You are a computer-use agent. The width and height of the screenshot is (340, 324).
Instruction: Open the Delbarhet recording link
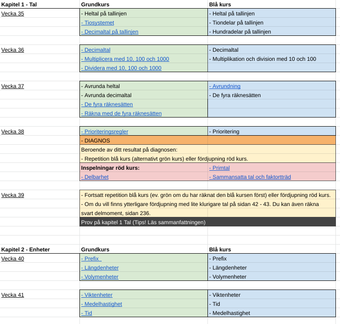click(x=96, y=177)
